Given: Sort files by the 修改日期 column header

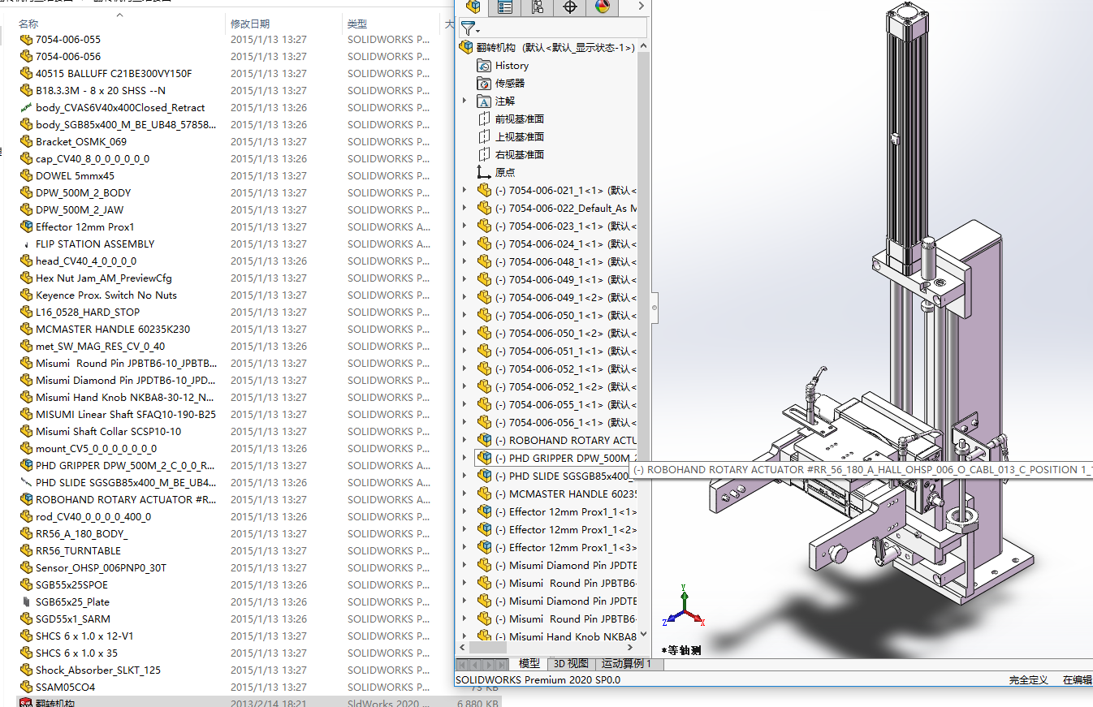Looking at the screenshot, I should click(x=250, y=24).
